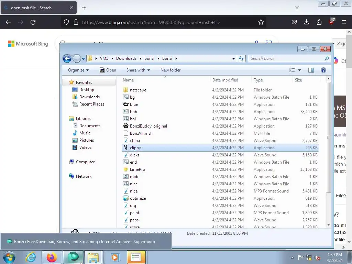Open a new Firefox tab
352x264 pixels.
point(84,8)
